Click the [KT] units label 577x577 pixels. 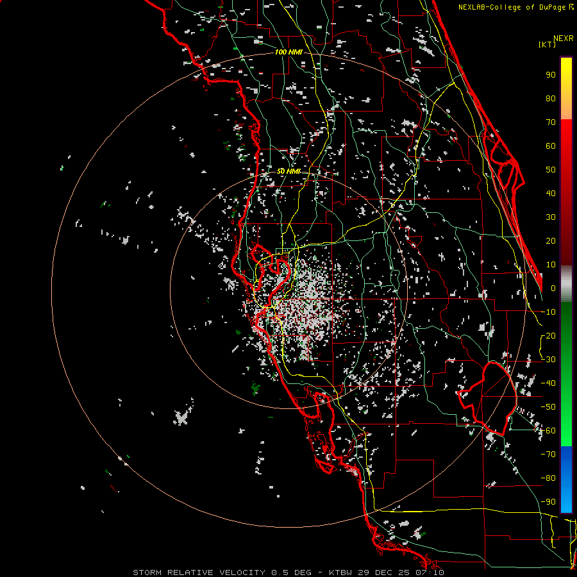548,44
